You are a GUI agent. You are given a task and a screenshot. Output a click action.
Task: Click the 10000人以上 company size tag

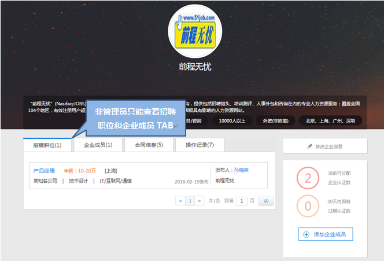point(232,121)
